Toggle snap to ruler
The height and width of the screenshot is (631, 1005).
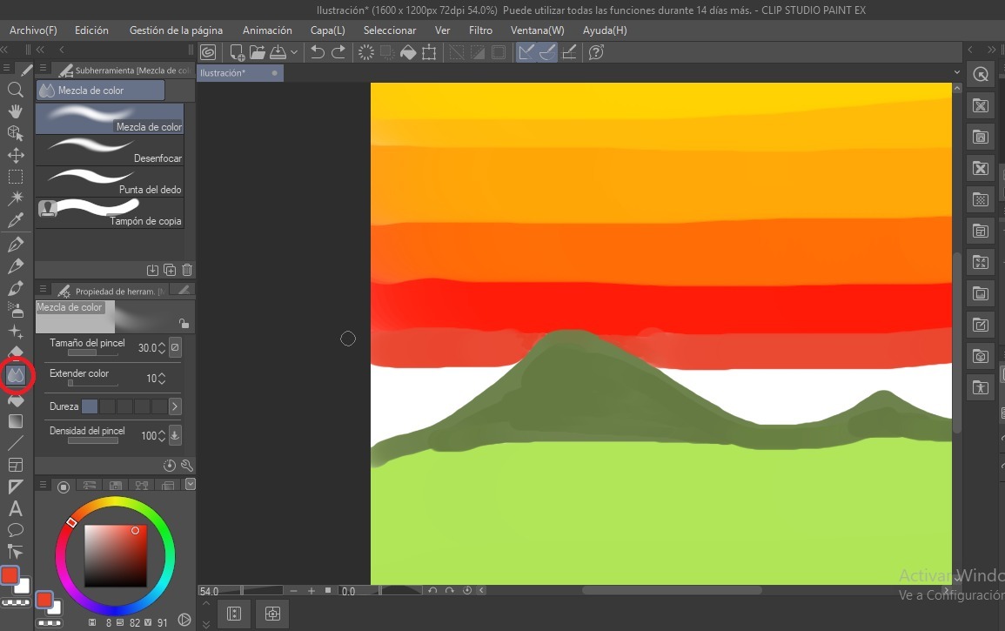tap(526, 52)
